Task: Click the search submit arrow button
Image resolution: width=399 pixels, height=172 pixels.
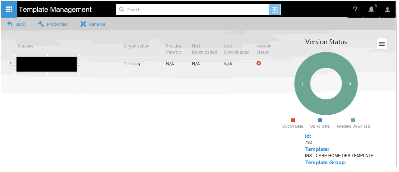Action: (274, 10)
